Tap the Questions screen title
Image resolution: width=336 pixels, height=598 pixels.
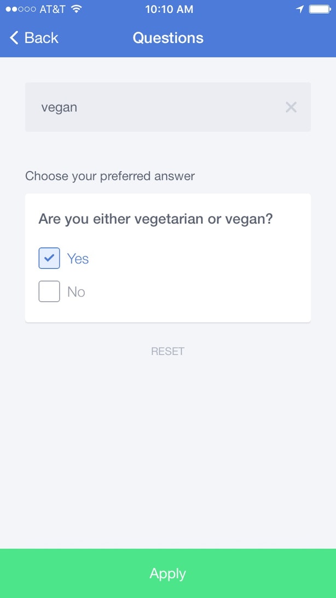pyautogui.click(x=168, y=38)
